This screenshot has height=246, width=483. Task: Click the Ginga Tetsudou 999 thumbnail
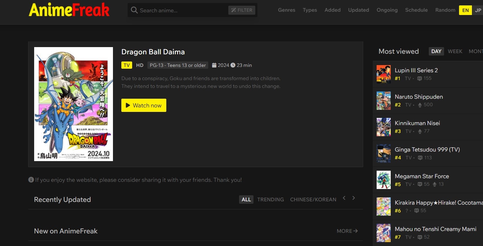[x=384, y=153]
